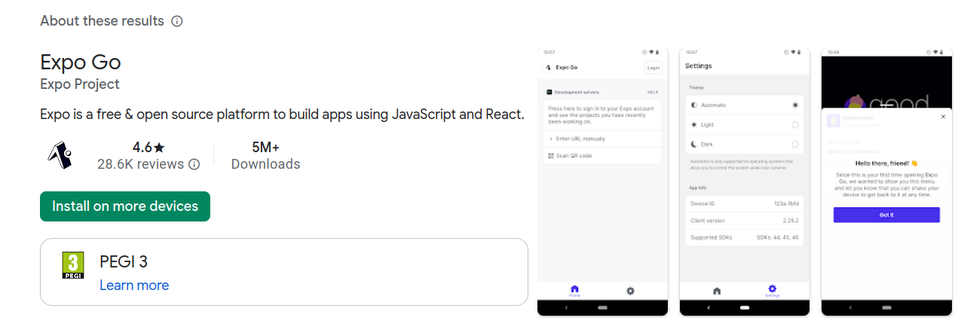Click the PEGI 3 heading text

click(124, 261)
